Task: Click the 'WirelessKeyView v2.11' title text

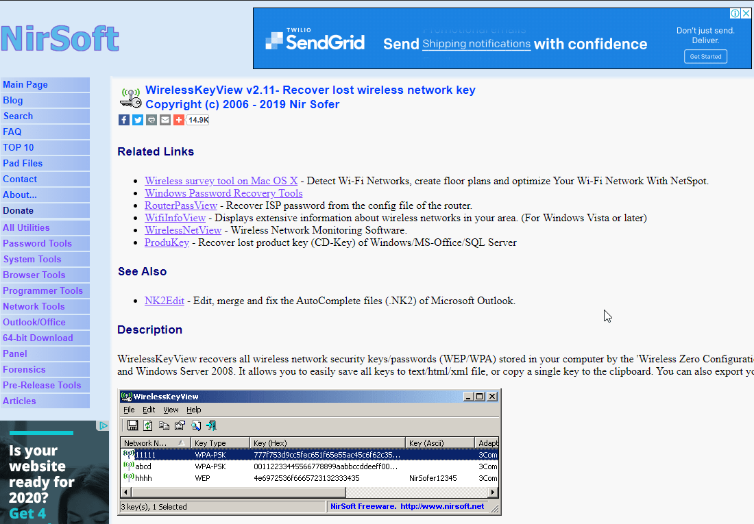Action: coord(211,90)
